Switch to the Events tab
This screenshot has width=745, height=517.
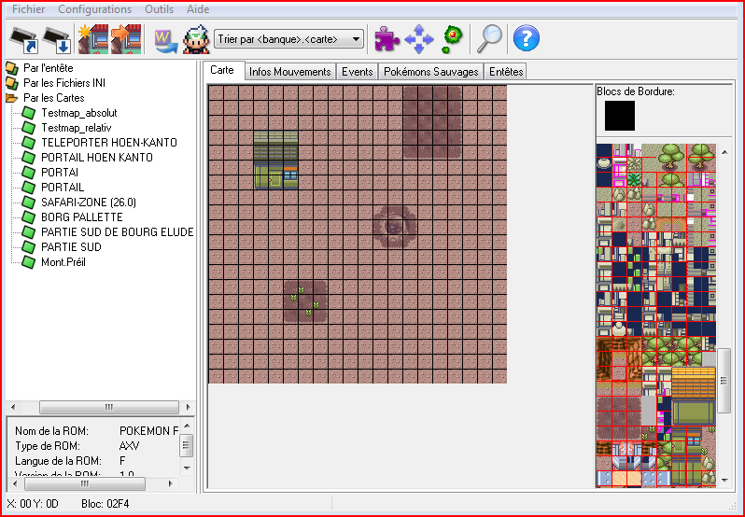click(357, 72)
